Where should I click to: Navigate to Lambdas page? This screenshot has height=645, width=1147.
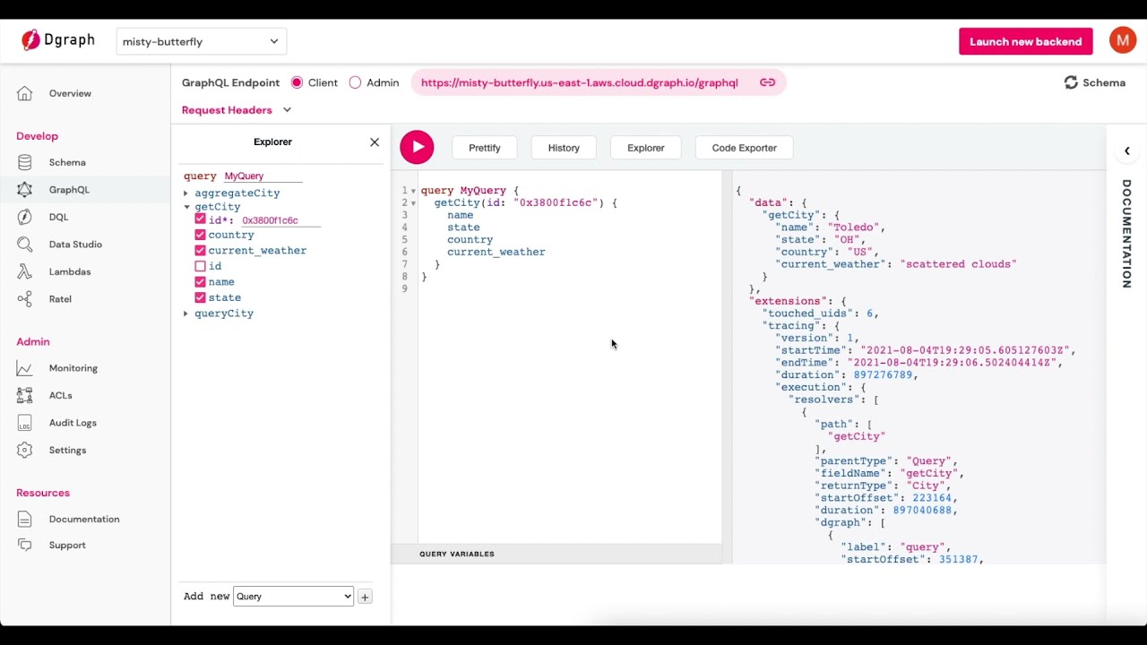[x=70, y=271]
